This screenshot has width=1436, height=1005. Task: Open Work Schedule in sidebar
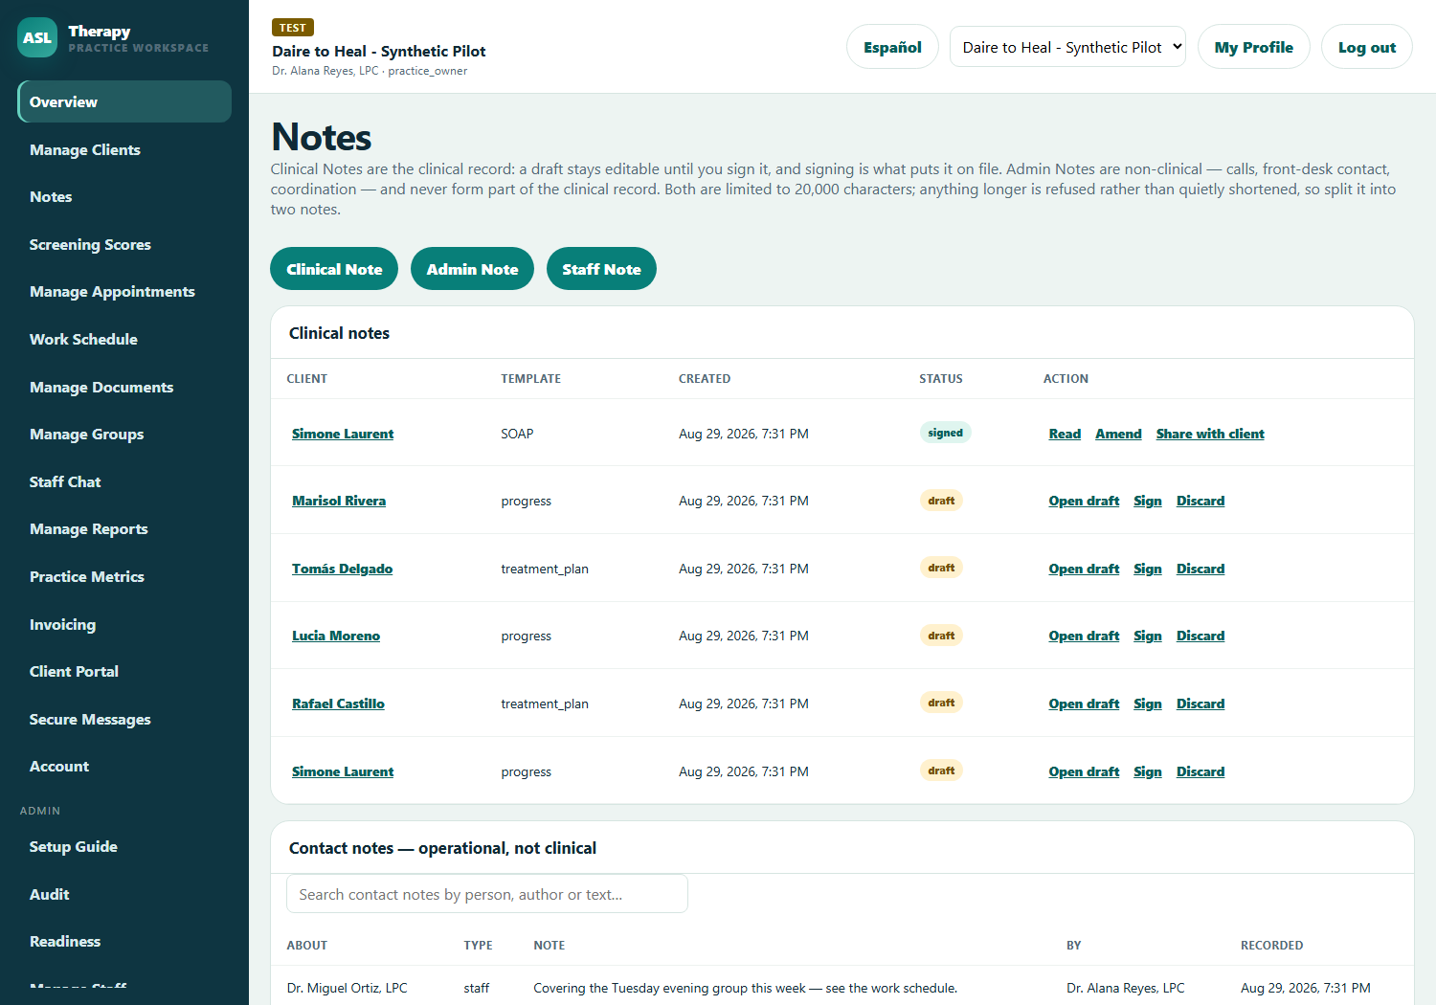click(124, 339)
